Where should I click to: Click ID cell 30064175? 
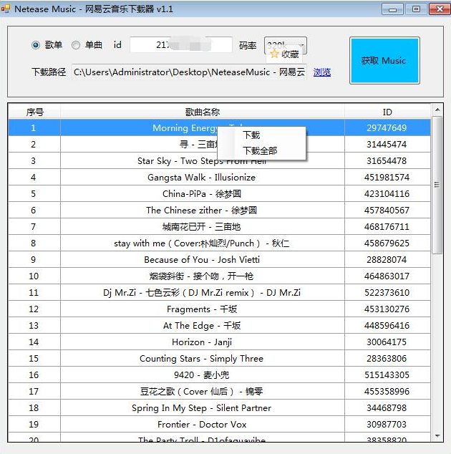(387, 342)
